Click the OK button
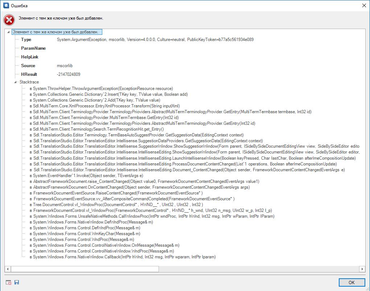The height and width of the screenshot is (291, 370). [x=351, y=282]
